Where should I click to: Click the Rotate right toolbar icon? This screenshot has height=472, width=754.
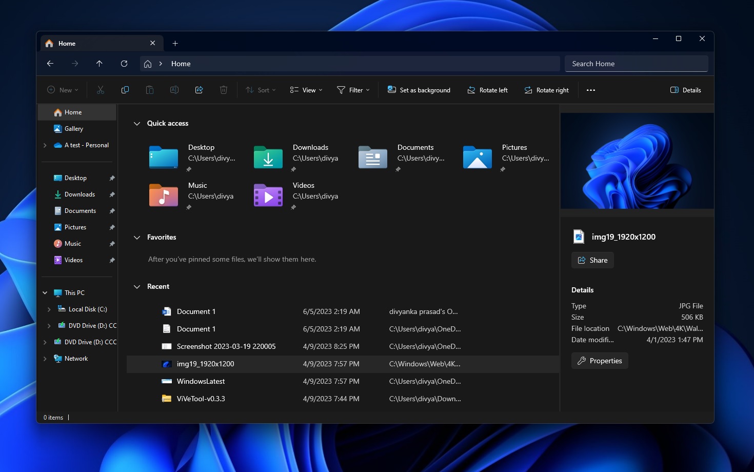pos(546,90)
